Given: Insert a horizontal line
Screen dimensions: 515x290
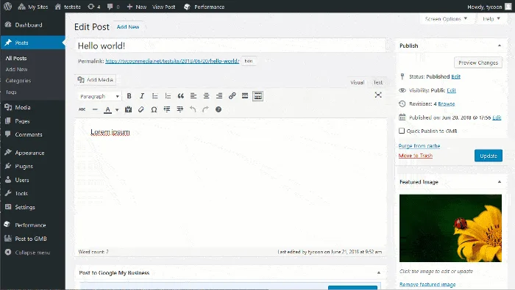Looking at the screenshot, I should point(95,109).
